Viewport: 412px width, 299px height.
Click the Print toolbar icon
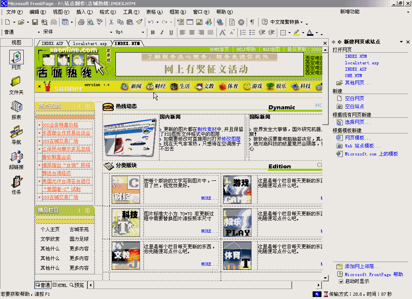pos(81,22)
